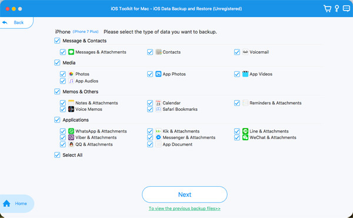
Task: Click the Contacts app icon
Action: pos(158,52)
